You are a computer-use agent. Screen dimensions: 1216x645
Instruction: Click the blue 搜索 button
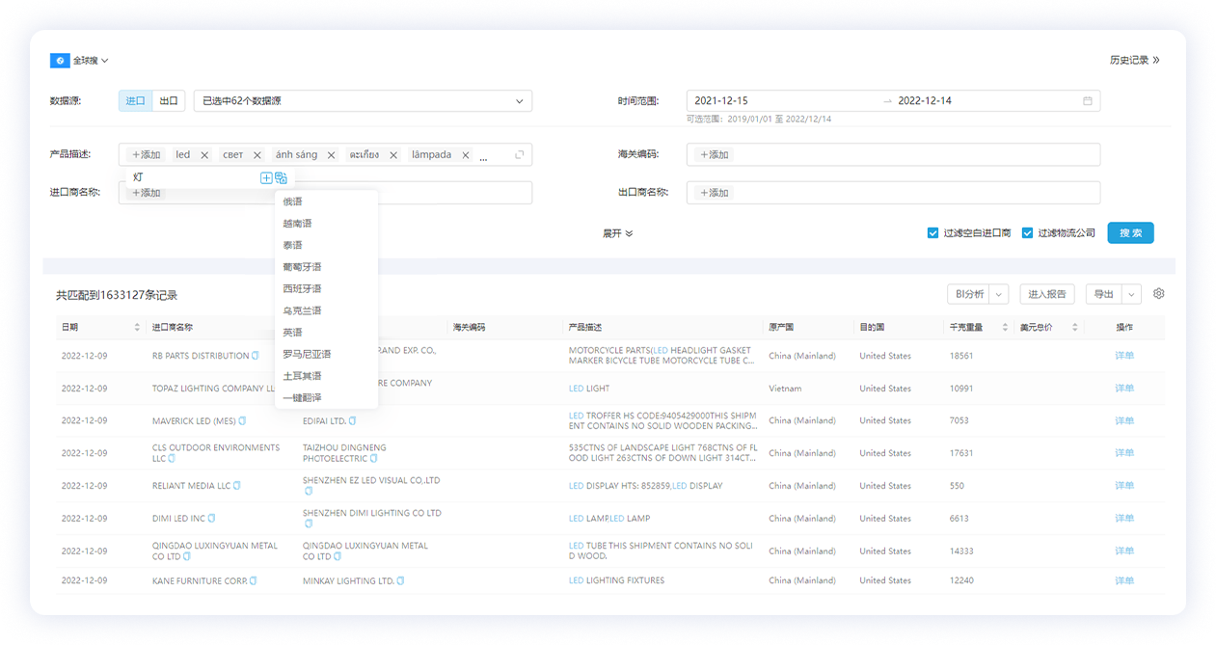point(1130,233)
